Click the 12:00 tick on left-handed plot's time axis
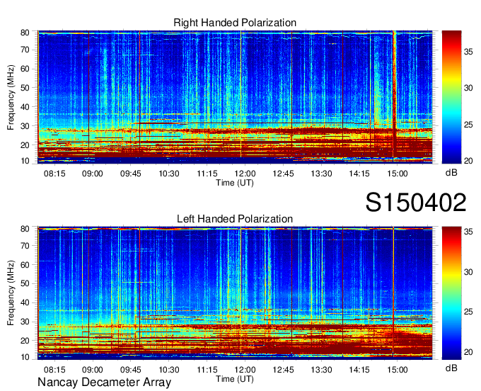 [245, 370]
